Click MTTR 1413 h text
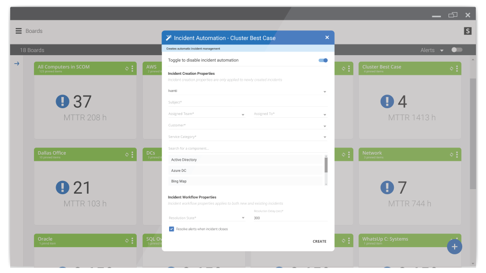This screenshot has height=273, width=486. tap(412, 118)
